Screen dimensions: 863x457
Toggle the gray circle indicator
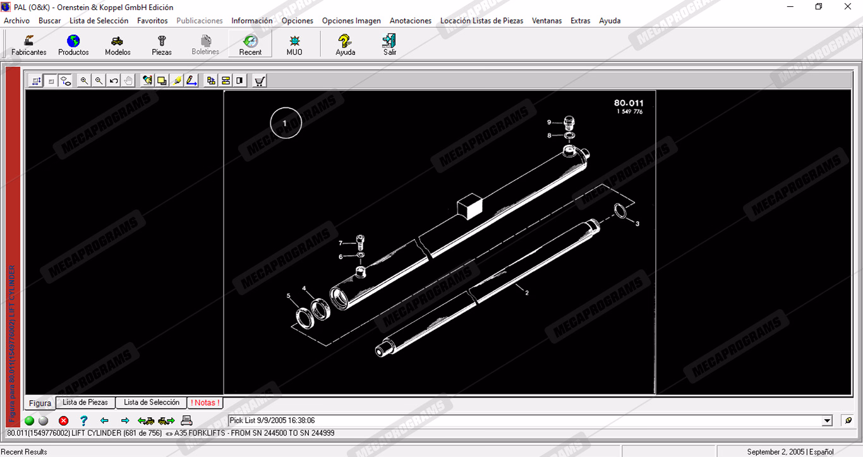43,420
